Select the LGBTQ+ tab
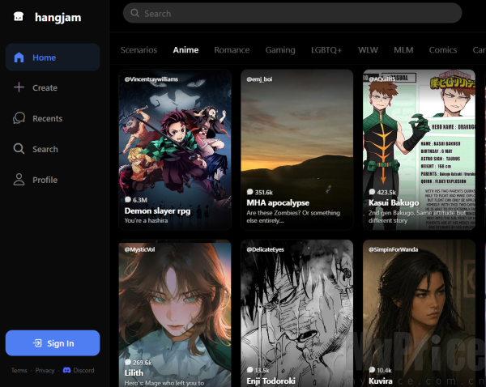486x387 pixels. [x=326, y=50]
